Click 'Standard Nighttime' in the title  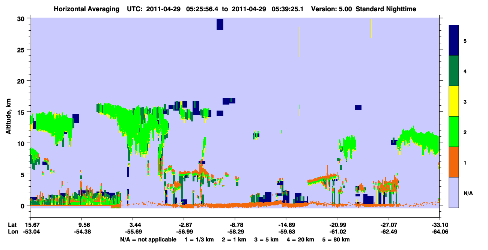click(386, 9)
